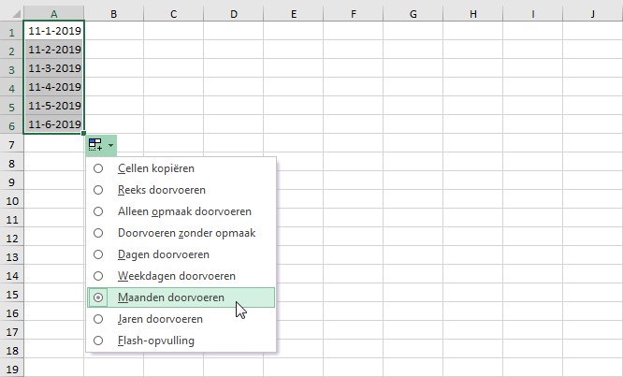Select column B header

tap(113, 14)
